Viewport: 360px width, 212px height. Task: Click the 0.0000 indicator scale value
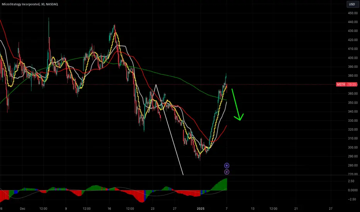click(353, 190)
